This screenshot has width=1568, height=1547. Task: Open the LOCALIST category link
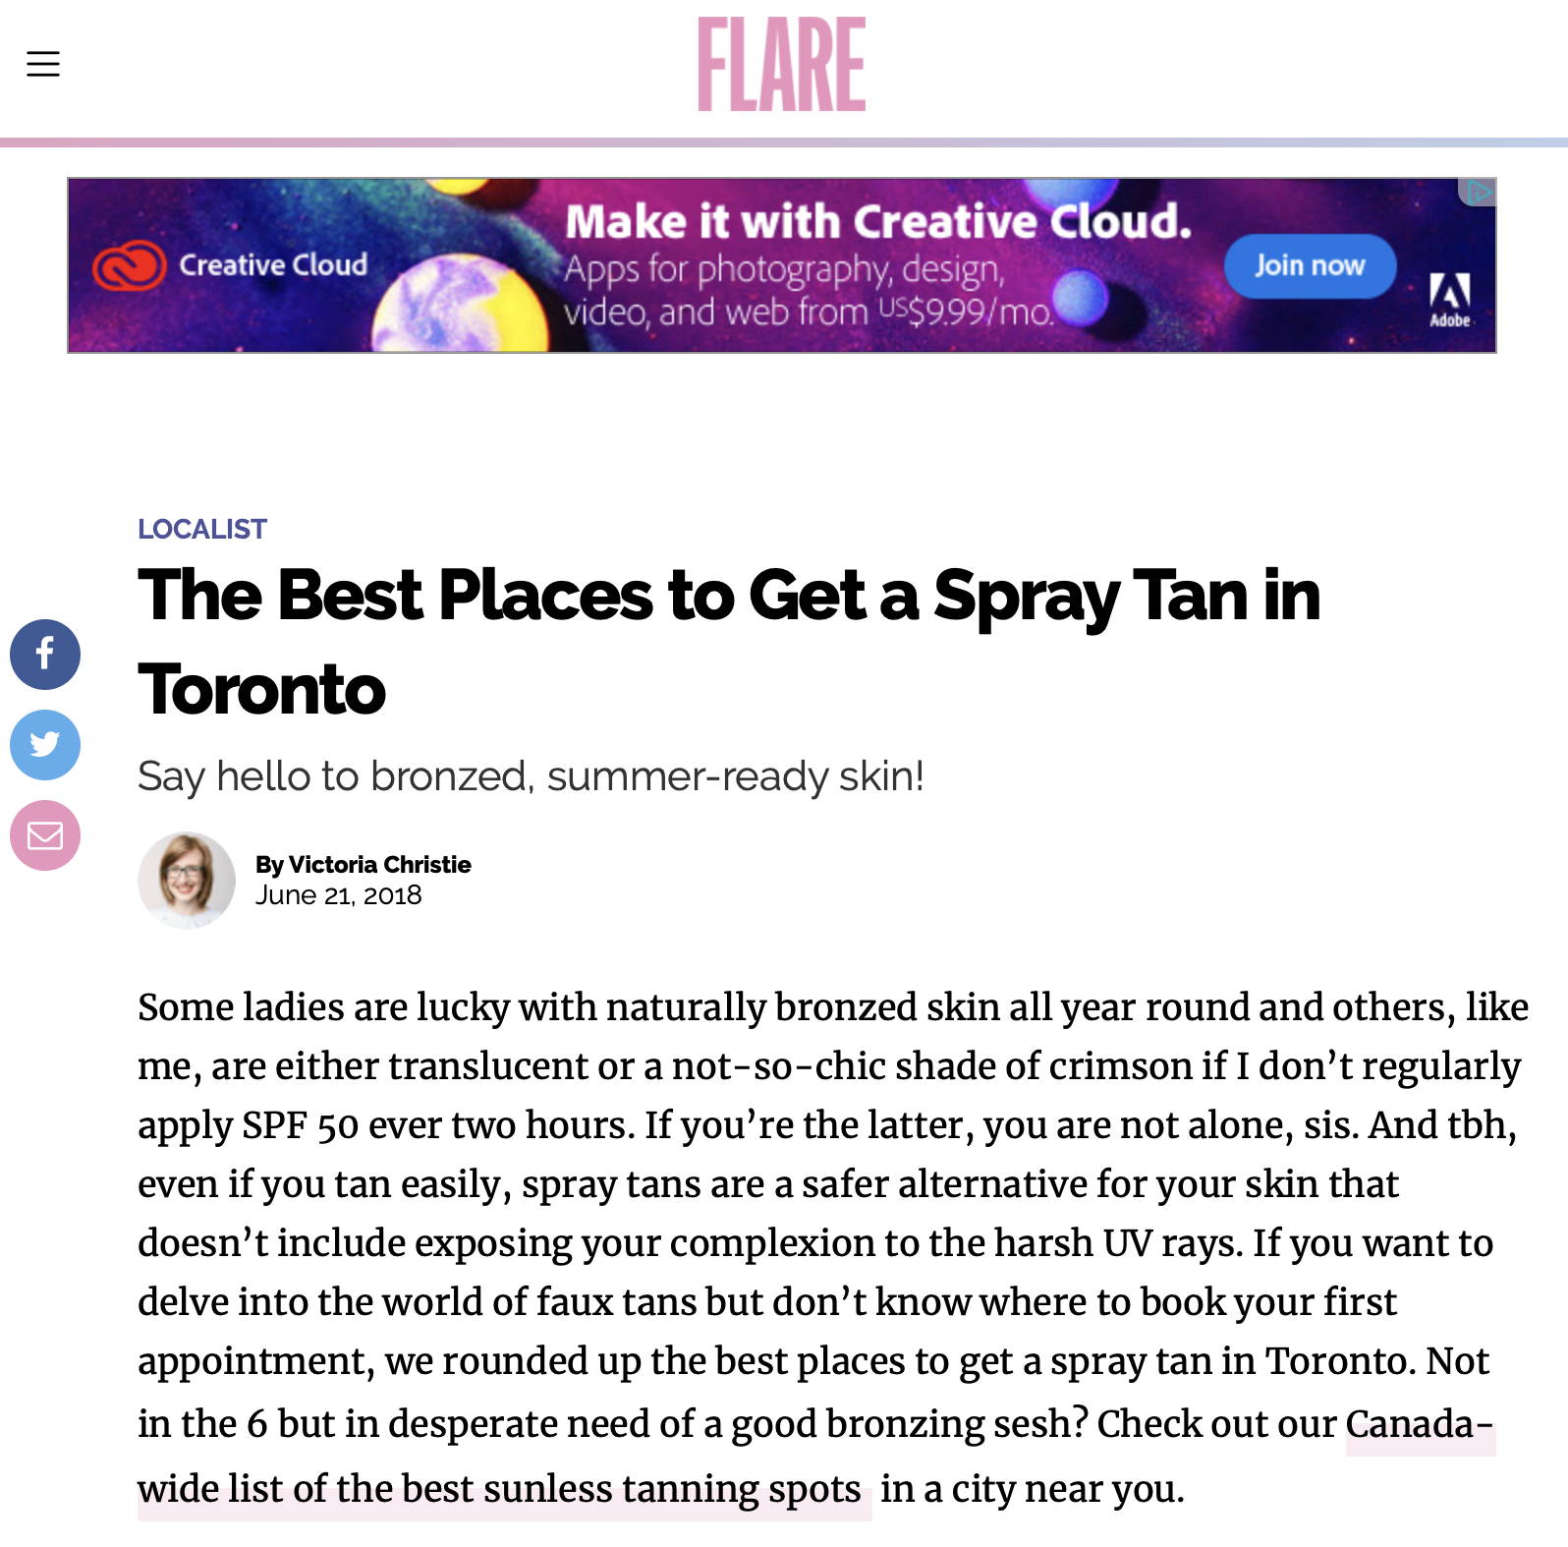coord(202,529)
